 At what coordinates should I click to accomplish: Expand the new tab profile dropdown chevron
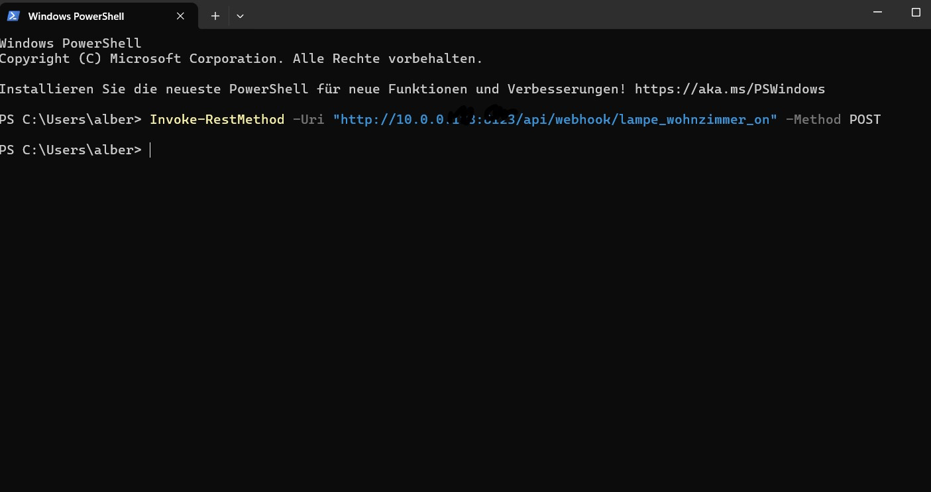tap(240, 16)
